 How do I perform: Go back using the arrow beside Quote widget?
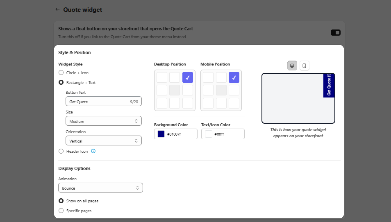58,9
